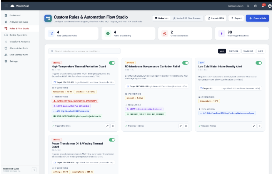The width and height of the screenshot is (272, 174).
Task: Delete RO Membrane Overpressure rule trash icon
Action: (186, 126)
